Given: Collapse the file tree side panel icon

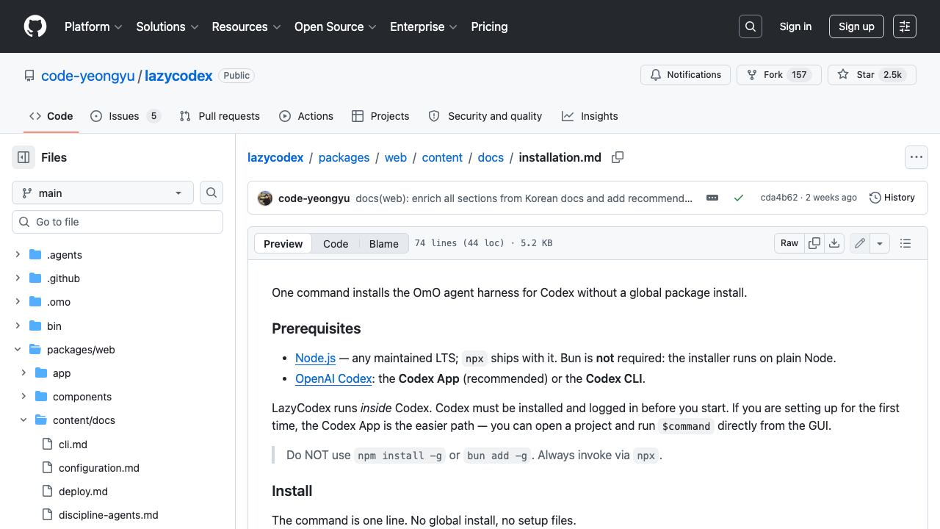Looking at the screenshot, I should [x=23, y=157].
